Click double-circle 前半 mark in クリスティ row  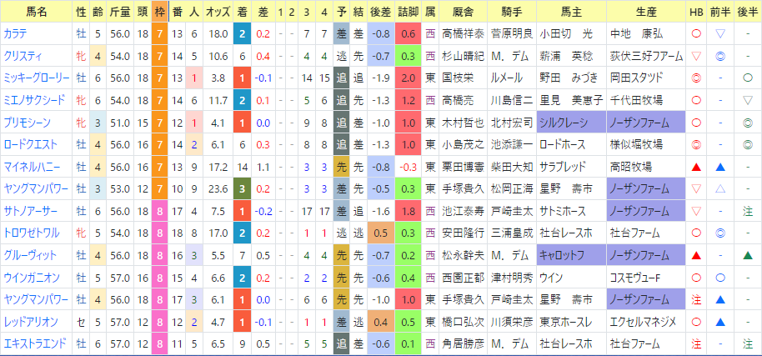point(720,56)
